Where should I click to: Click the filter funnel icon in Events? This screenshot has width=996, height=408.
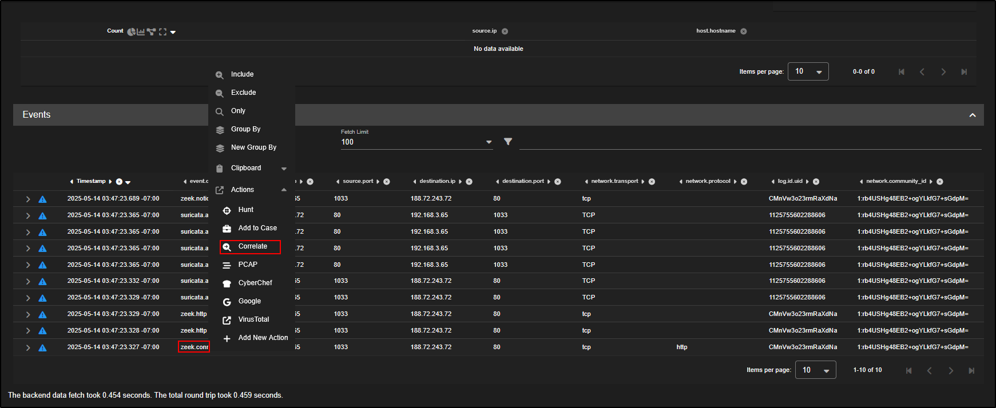pos(508,142)
